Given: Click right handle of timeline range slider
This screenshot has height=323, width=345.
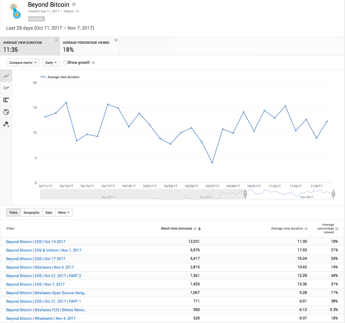Looking at the screenshot, I should [x=333, y=194].
